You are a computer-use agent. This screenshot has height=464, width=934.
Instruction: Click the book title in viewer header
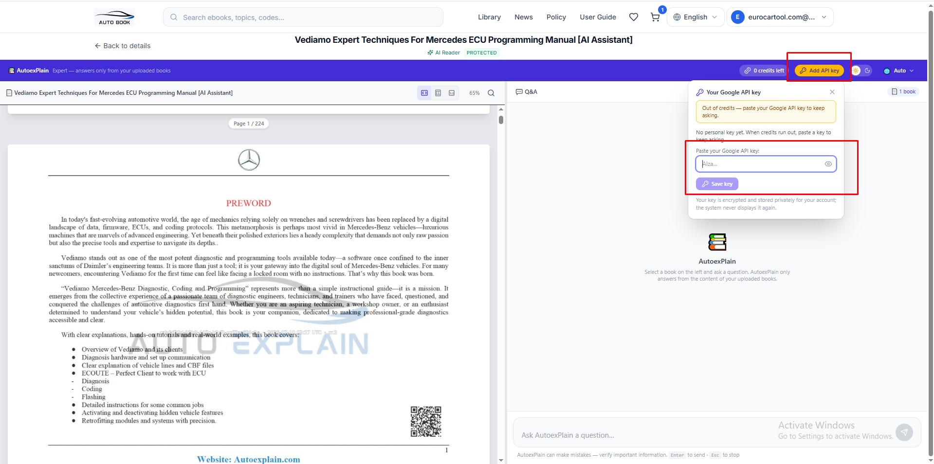[123, 93]
